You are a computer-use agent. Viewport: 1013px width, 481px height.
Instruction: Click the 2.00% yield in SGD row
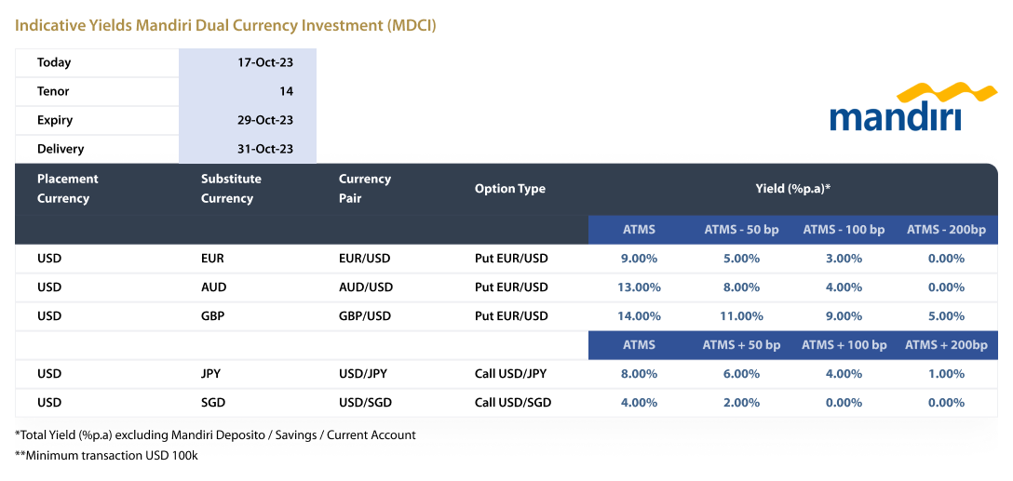(x=742, y=402)
